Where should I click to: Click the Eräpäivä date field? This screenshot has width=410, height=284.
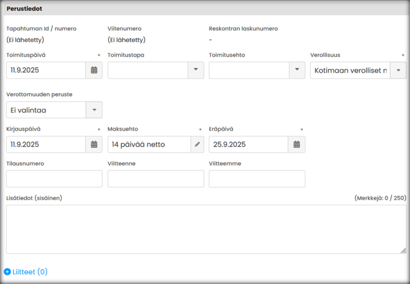click(248, 144)
